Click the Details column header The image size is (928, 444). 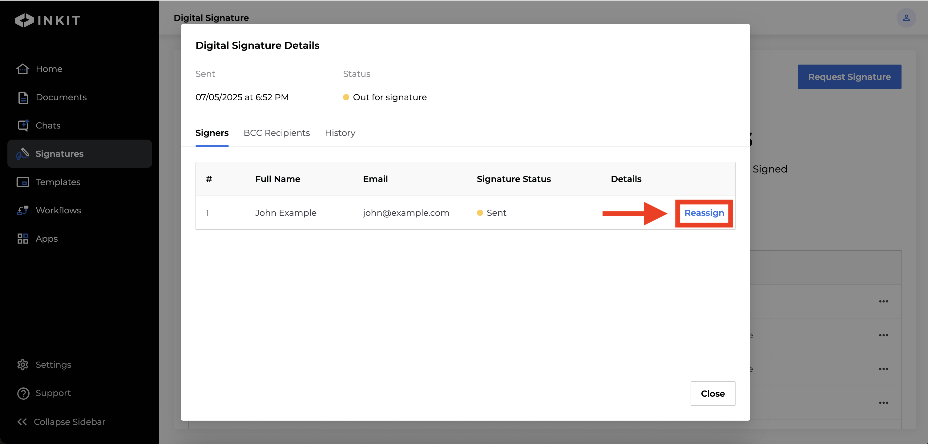(626, 179)
